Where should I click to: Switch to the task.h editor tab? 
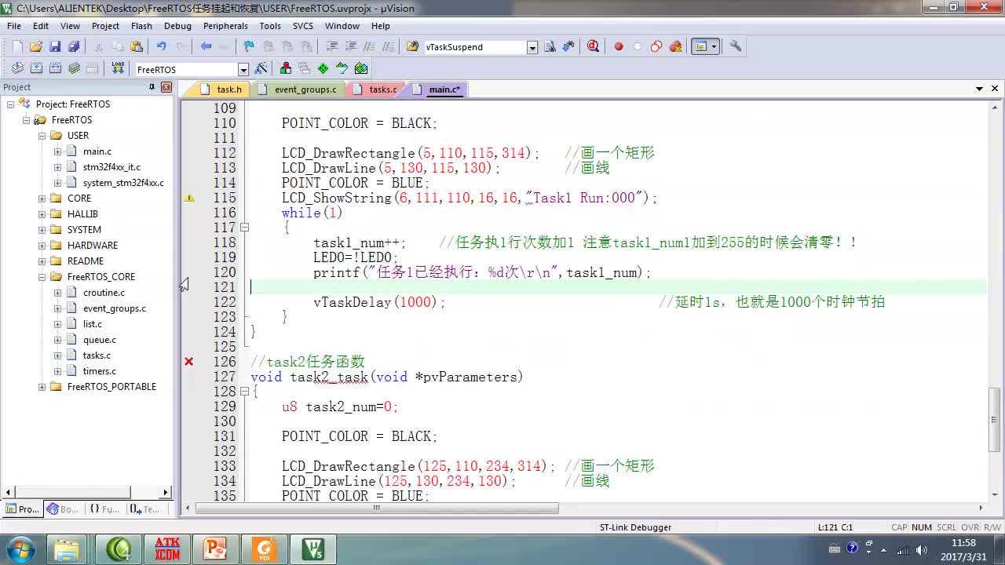click(x=222, y=89)
